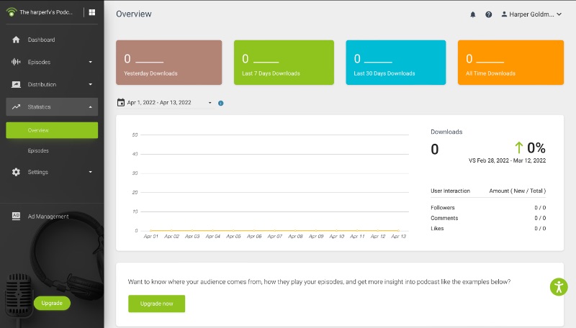
Task: Open notifications bell icon
Action: (473, 14)
